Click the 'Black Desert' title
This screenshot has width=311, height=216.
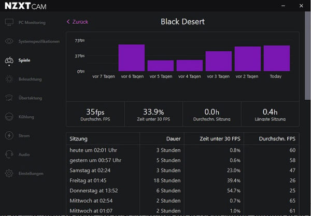click(182, 22)
